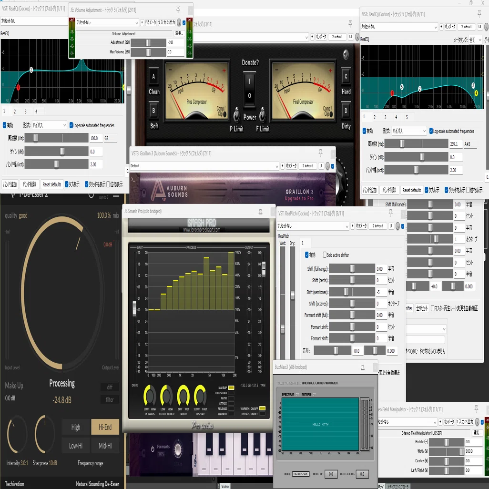Switch to band tab 5 in right ReaEQ
Image resolution: width=489 pixels, height=489 pixels.
coord(407,117)
